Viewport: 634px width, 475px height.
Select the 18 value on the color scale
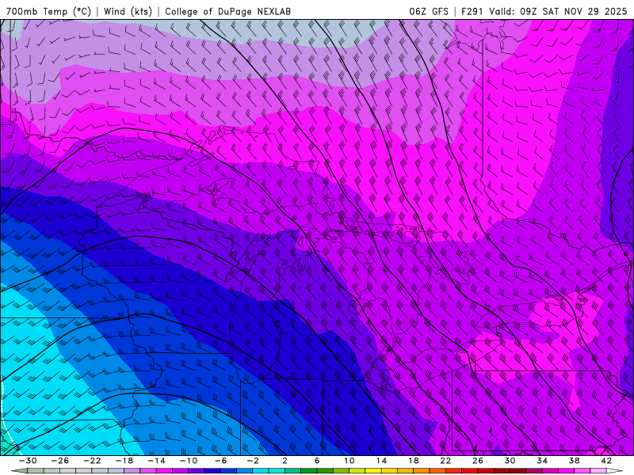[x=414, y=461]
